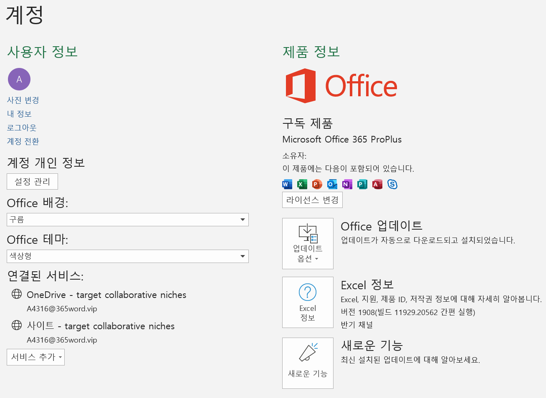546x398 pixels.
Task: Click the Word app icon
Action: tap(287, 184)
